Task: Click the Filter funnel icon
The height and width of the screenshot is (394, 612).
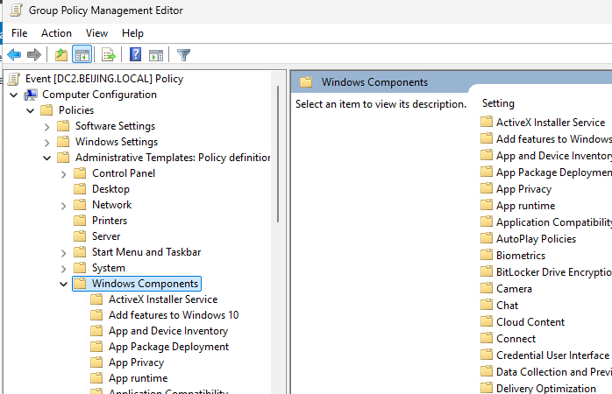Action: coord(183,55)
